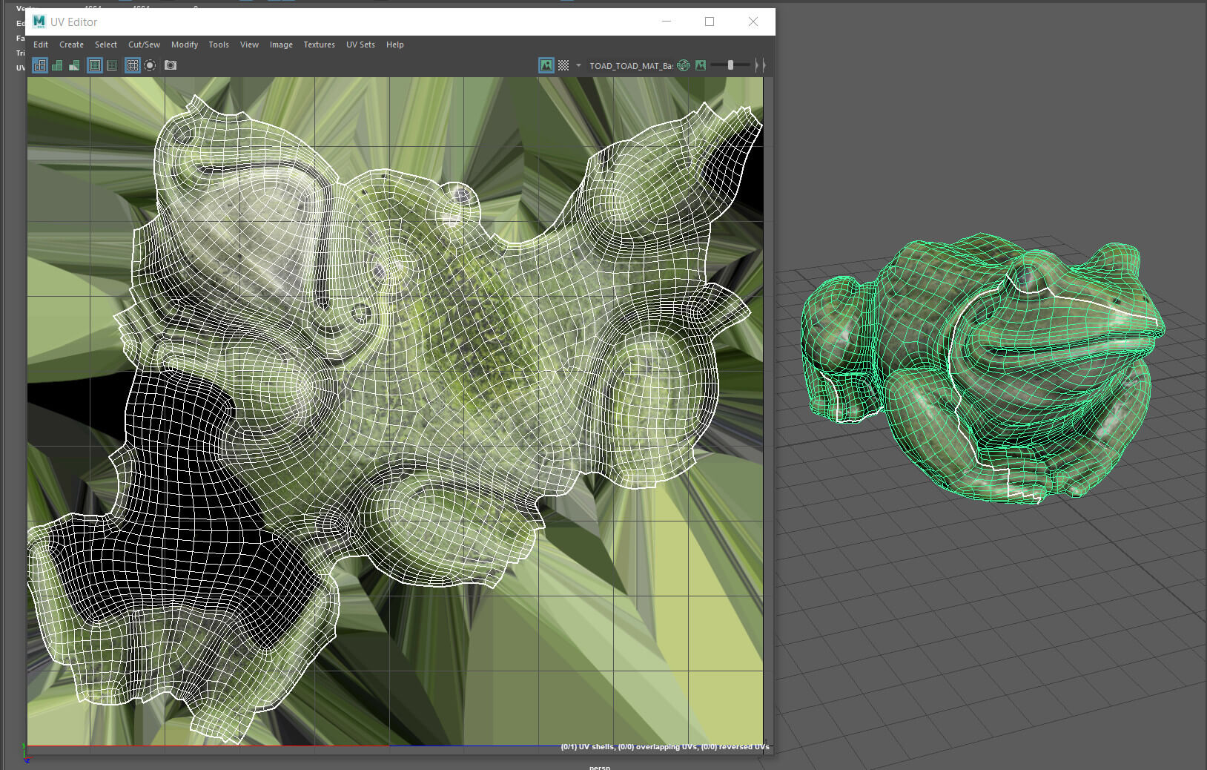Open the TOAD_TOAD_MAT texture name dropdown
1207x770 pixels.
coord(630,65)
